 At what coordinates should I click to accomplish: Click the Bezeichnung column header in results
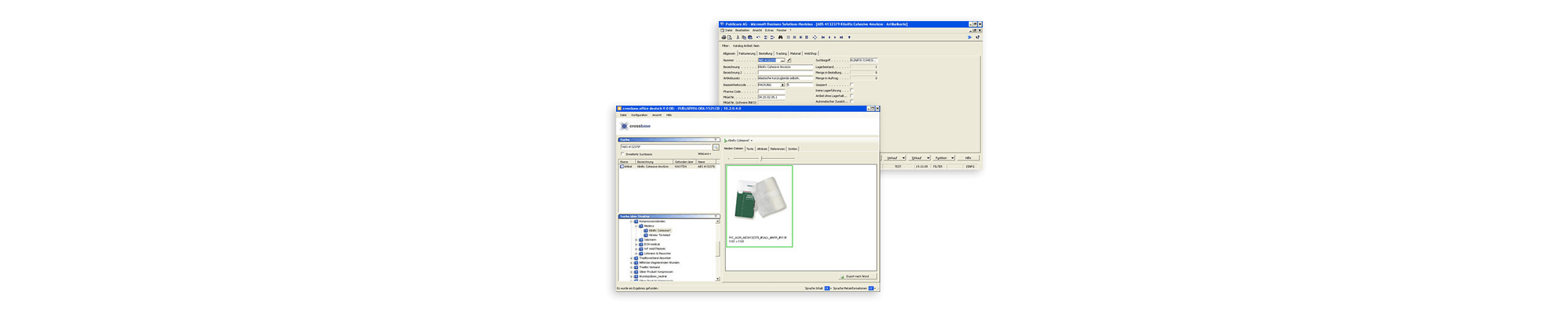(654, 162)
